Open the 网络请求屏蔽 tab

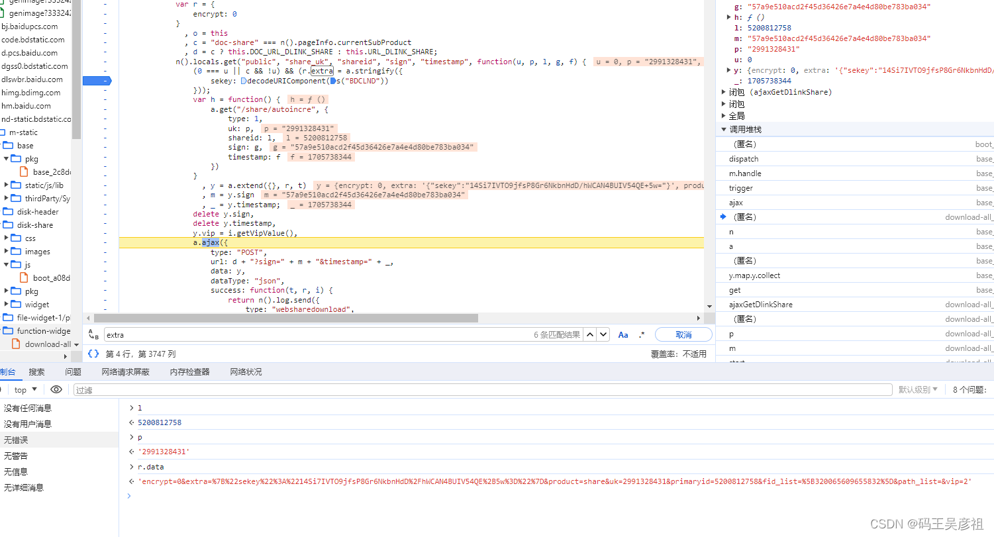125,372
